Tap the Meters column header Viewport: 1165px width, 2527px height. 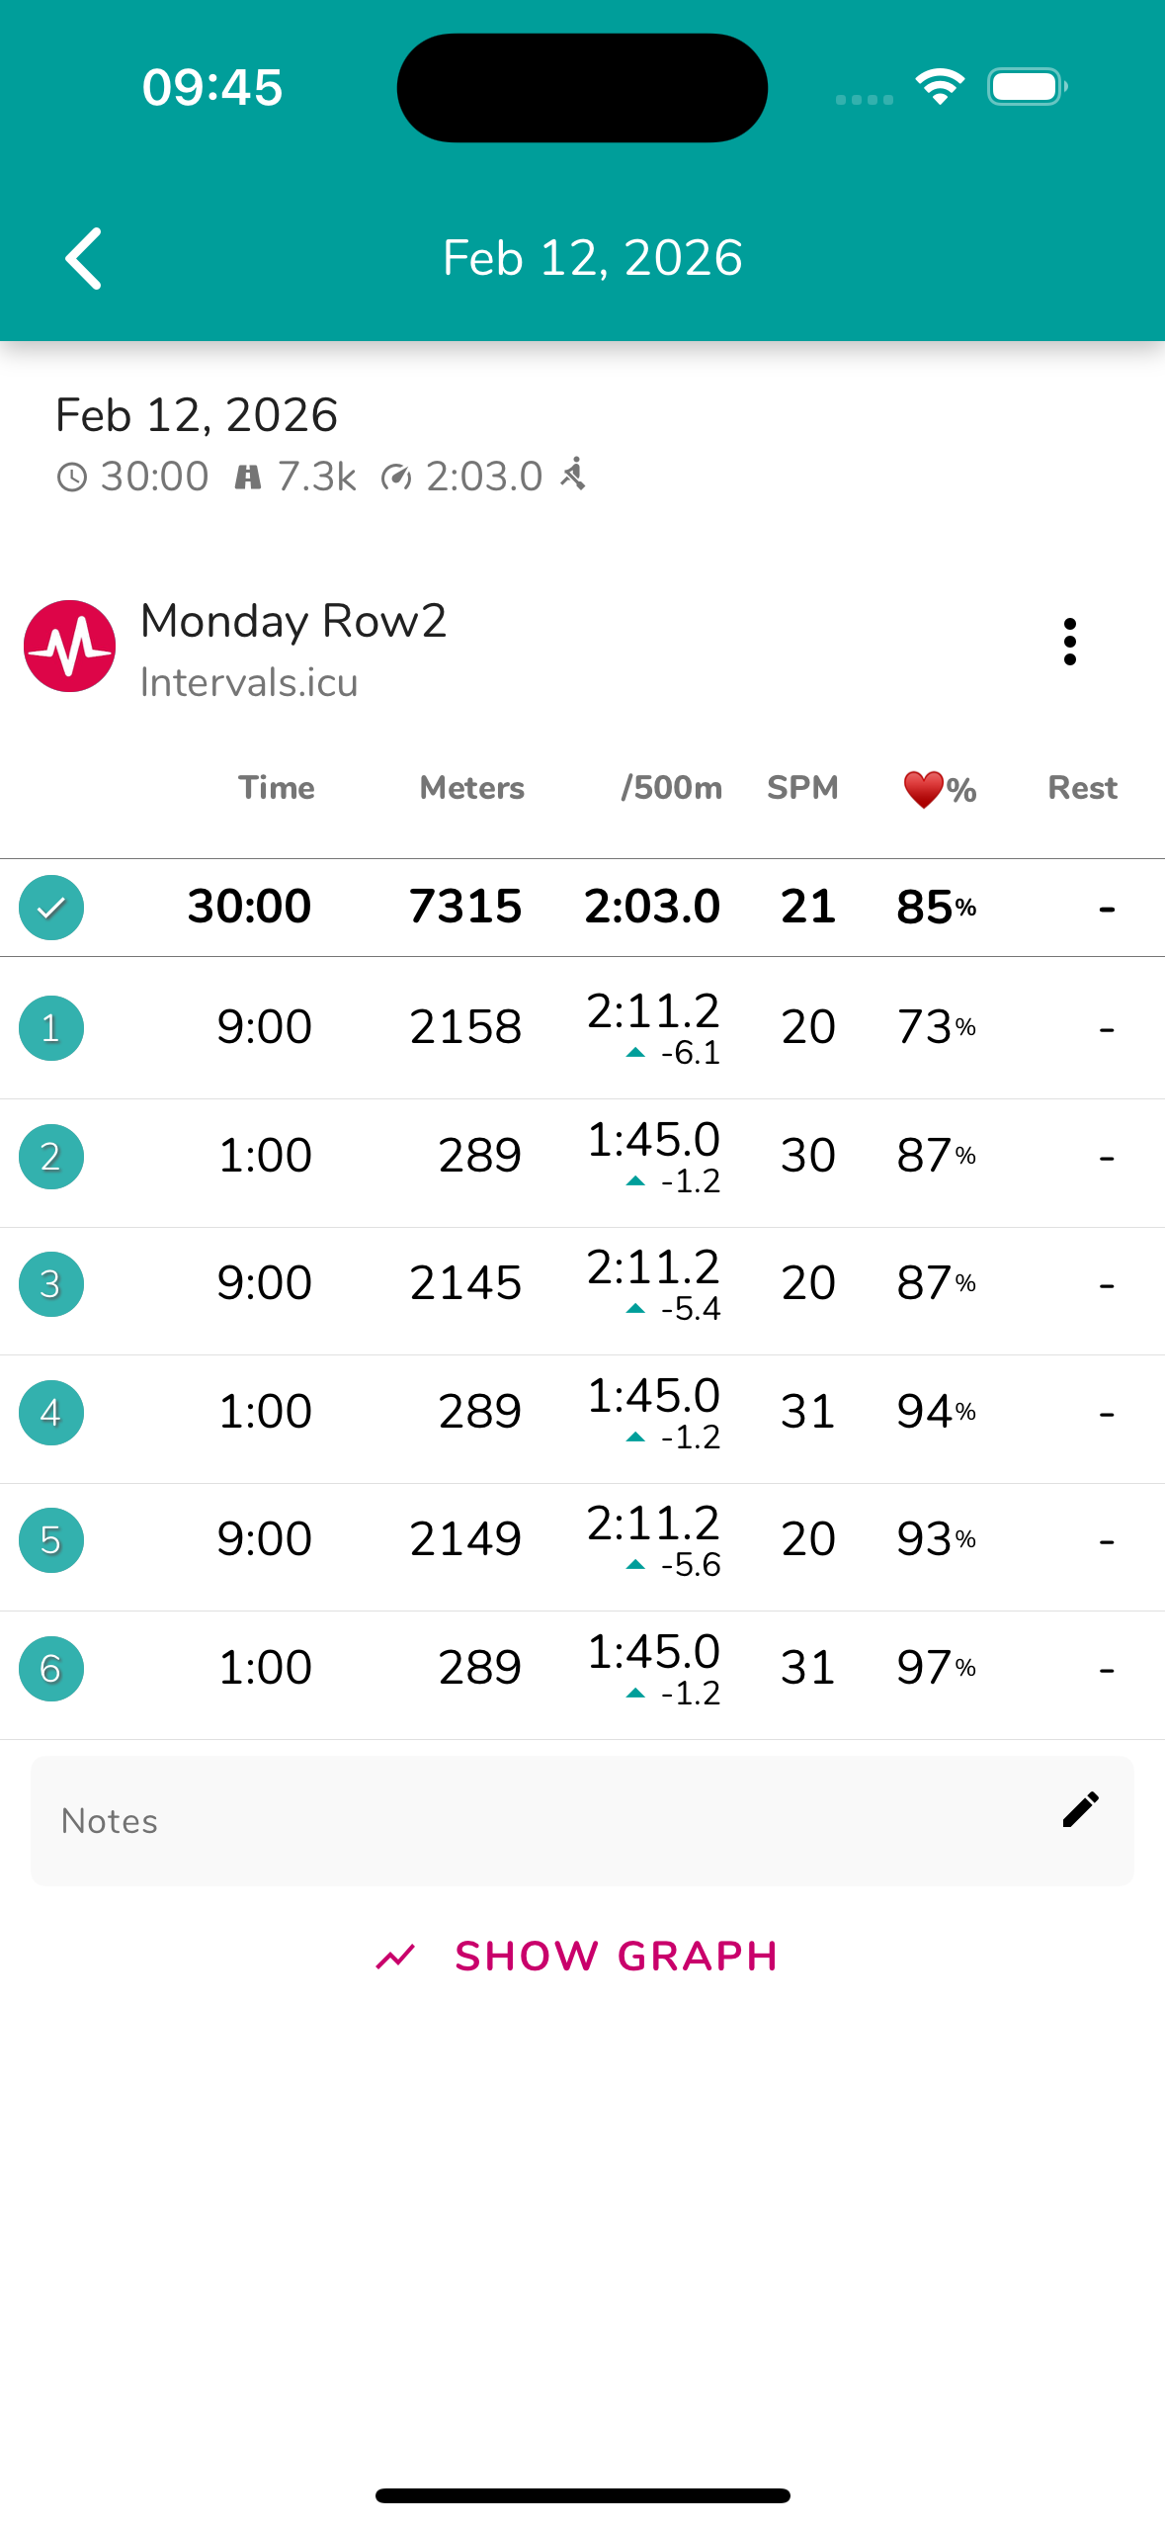click(471, 788)
